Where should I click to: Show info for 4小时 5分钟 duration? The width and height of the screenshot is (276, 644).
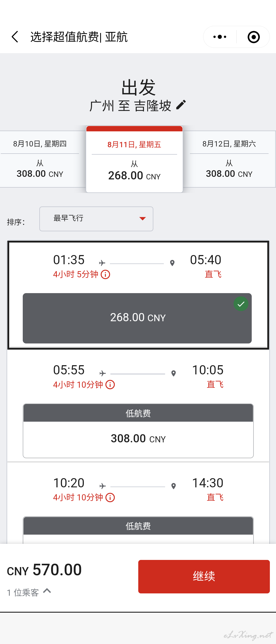[105, 274]
